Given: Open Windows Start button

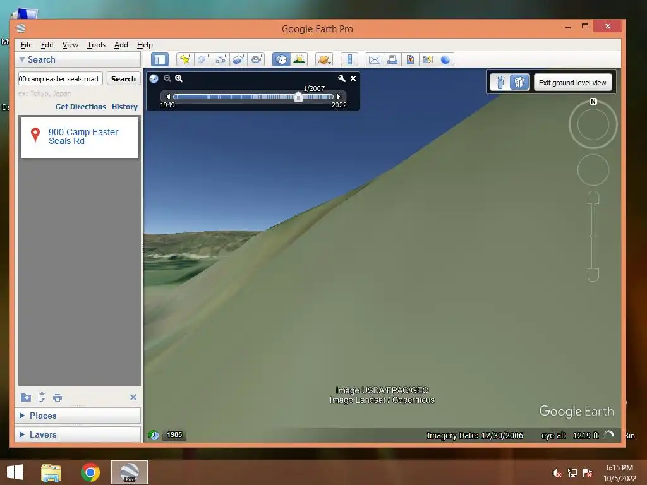Looking at the screenshot, I should (x=15, y=472).
